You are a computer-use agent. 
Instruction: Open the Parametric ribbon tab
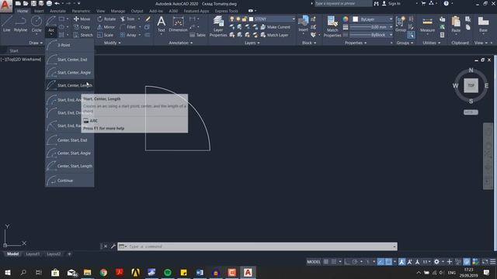[x=81, y=11]
